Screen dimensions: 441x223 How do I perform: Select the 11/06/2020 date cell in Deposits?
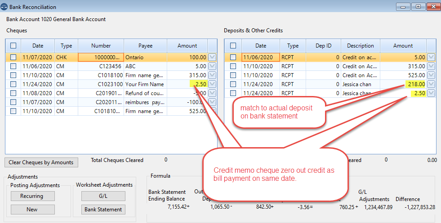pos(261,57)
